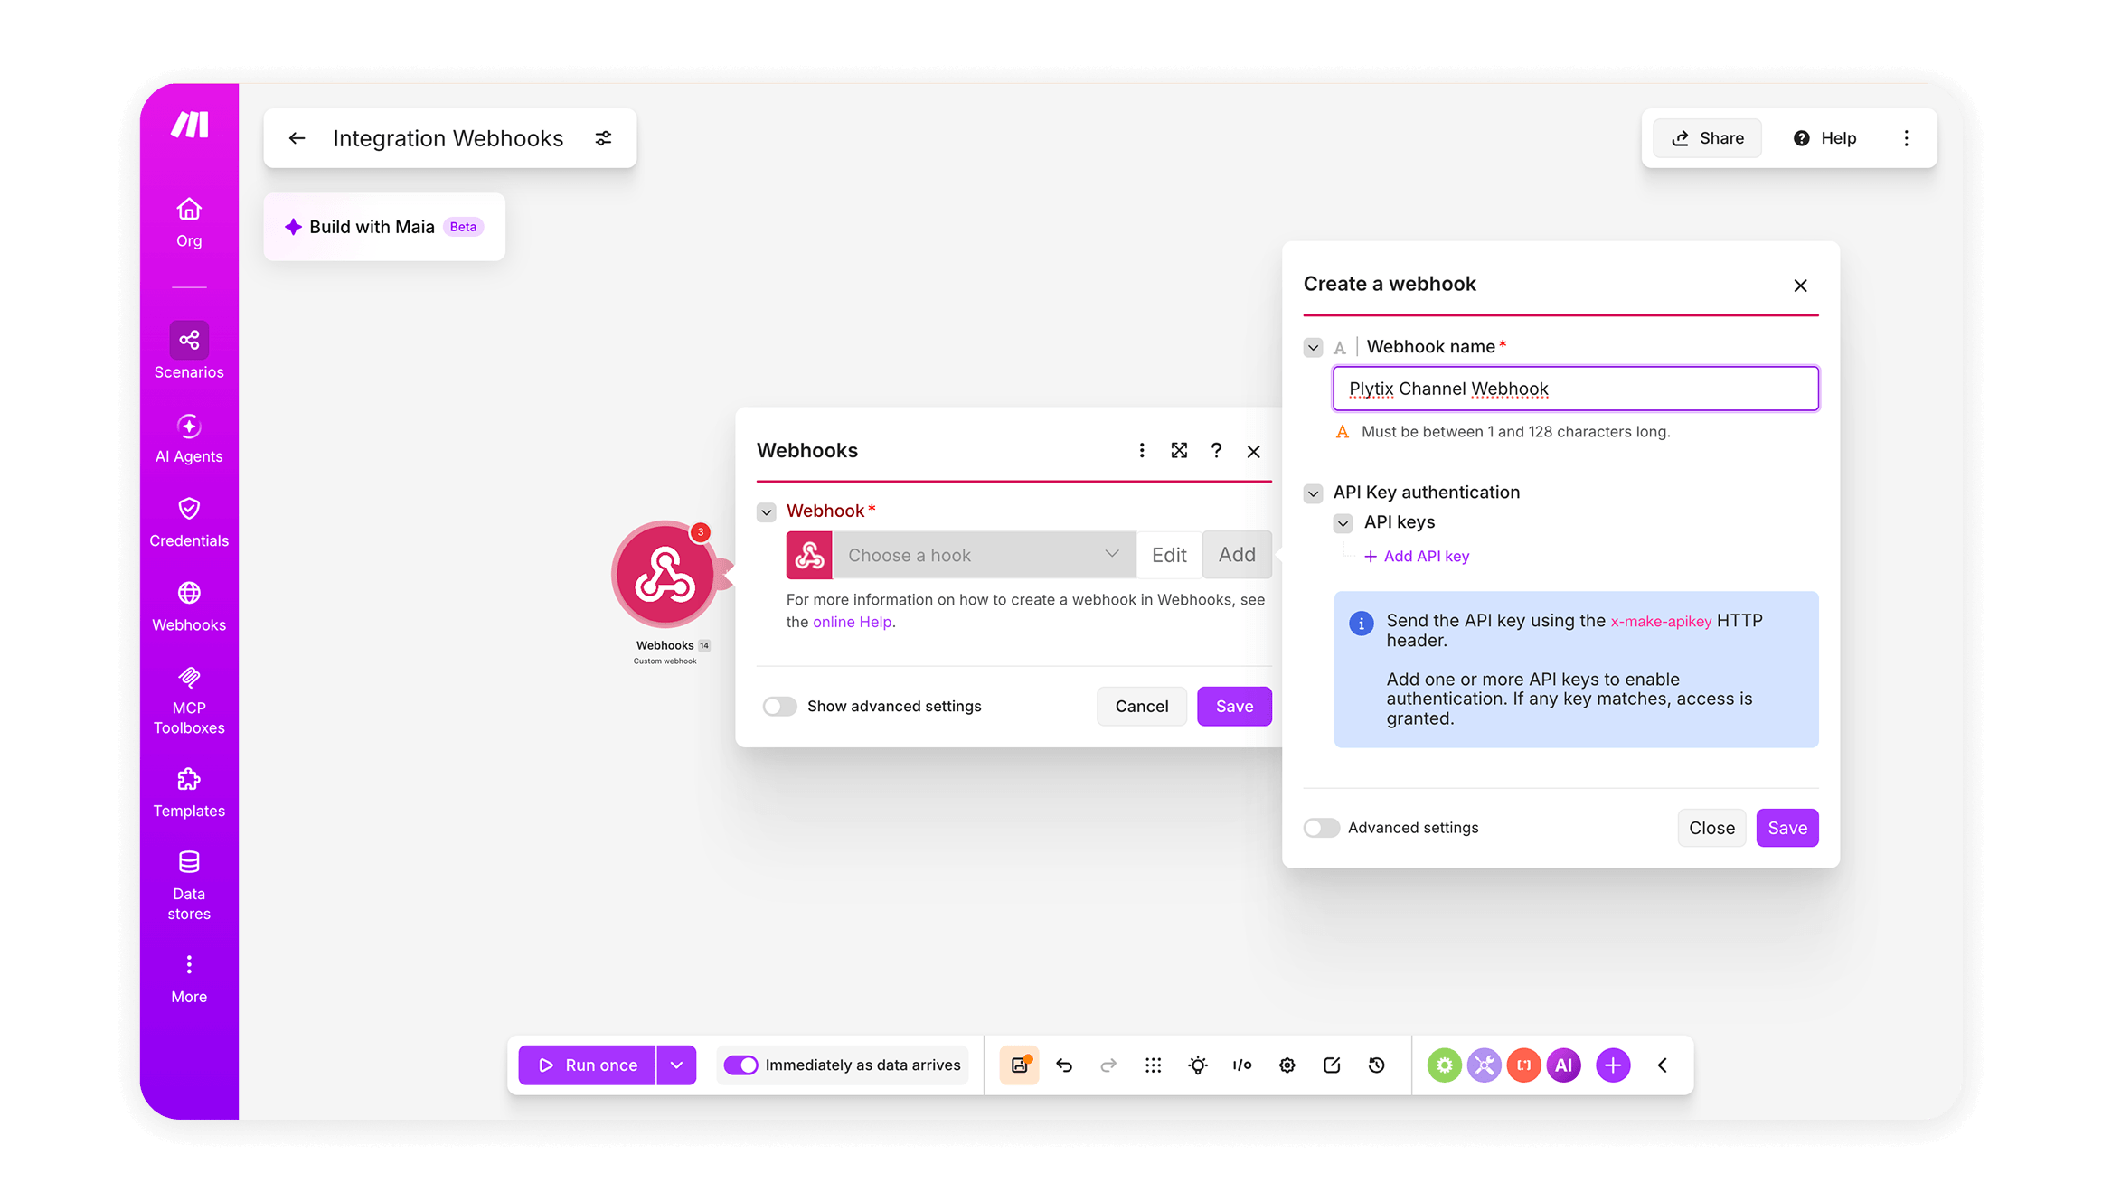2102x1201 pixels.
Task: Open Data stores in sidebar
Action: click(189, 886)
